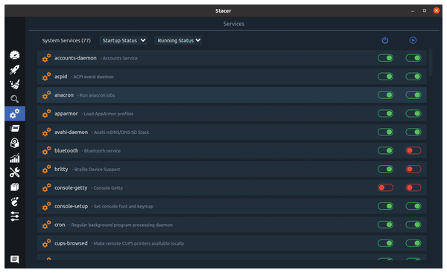This screenshot has width=447, height=273.
Task: Click 'Set console font and keymap' text
Action: pyautogui.click(x=124, y=206)
